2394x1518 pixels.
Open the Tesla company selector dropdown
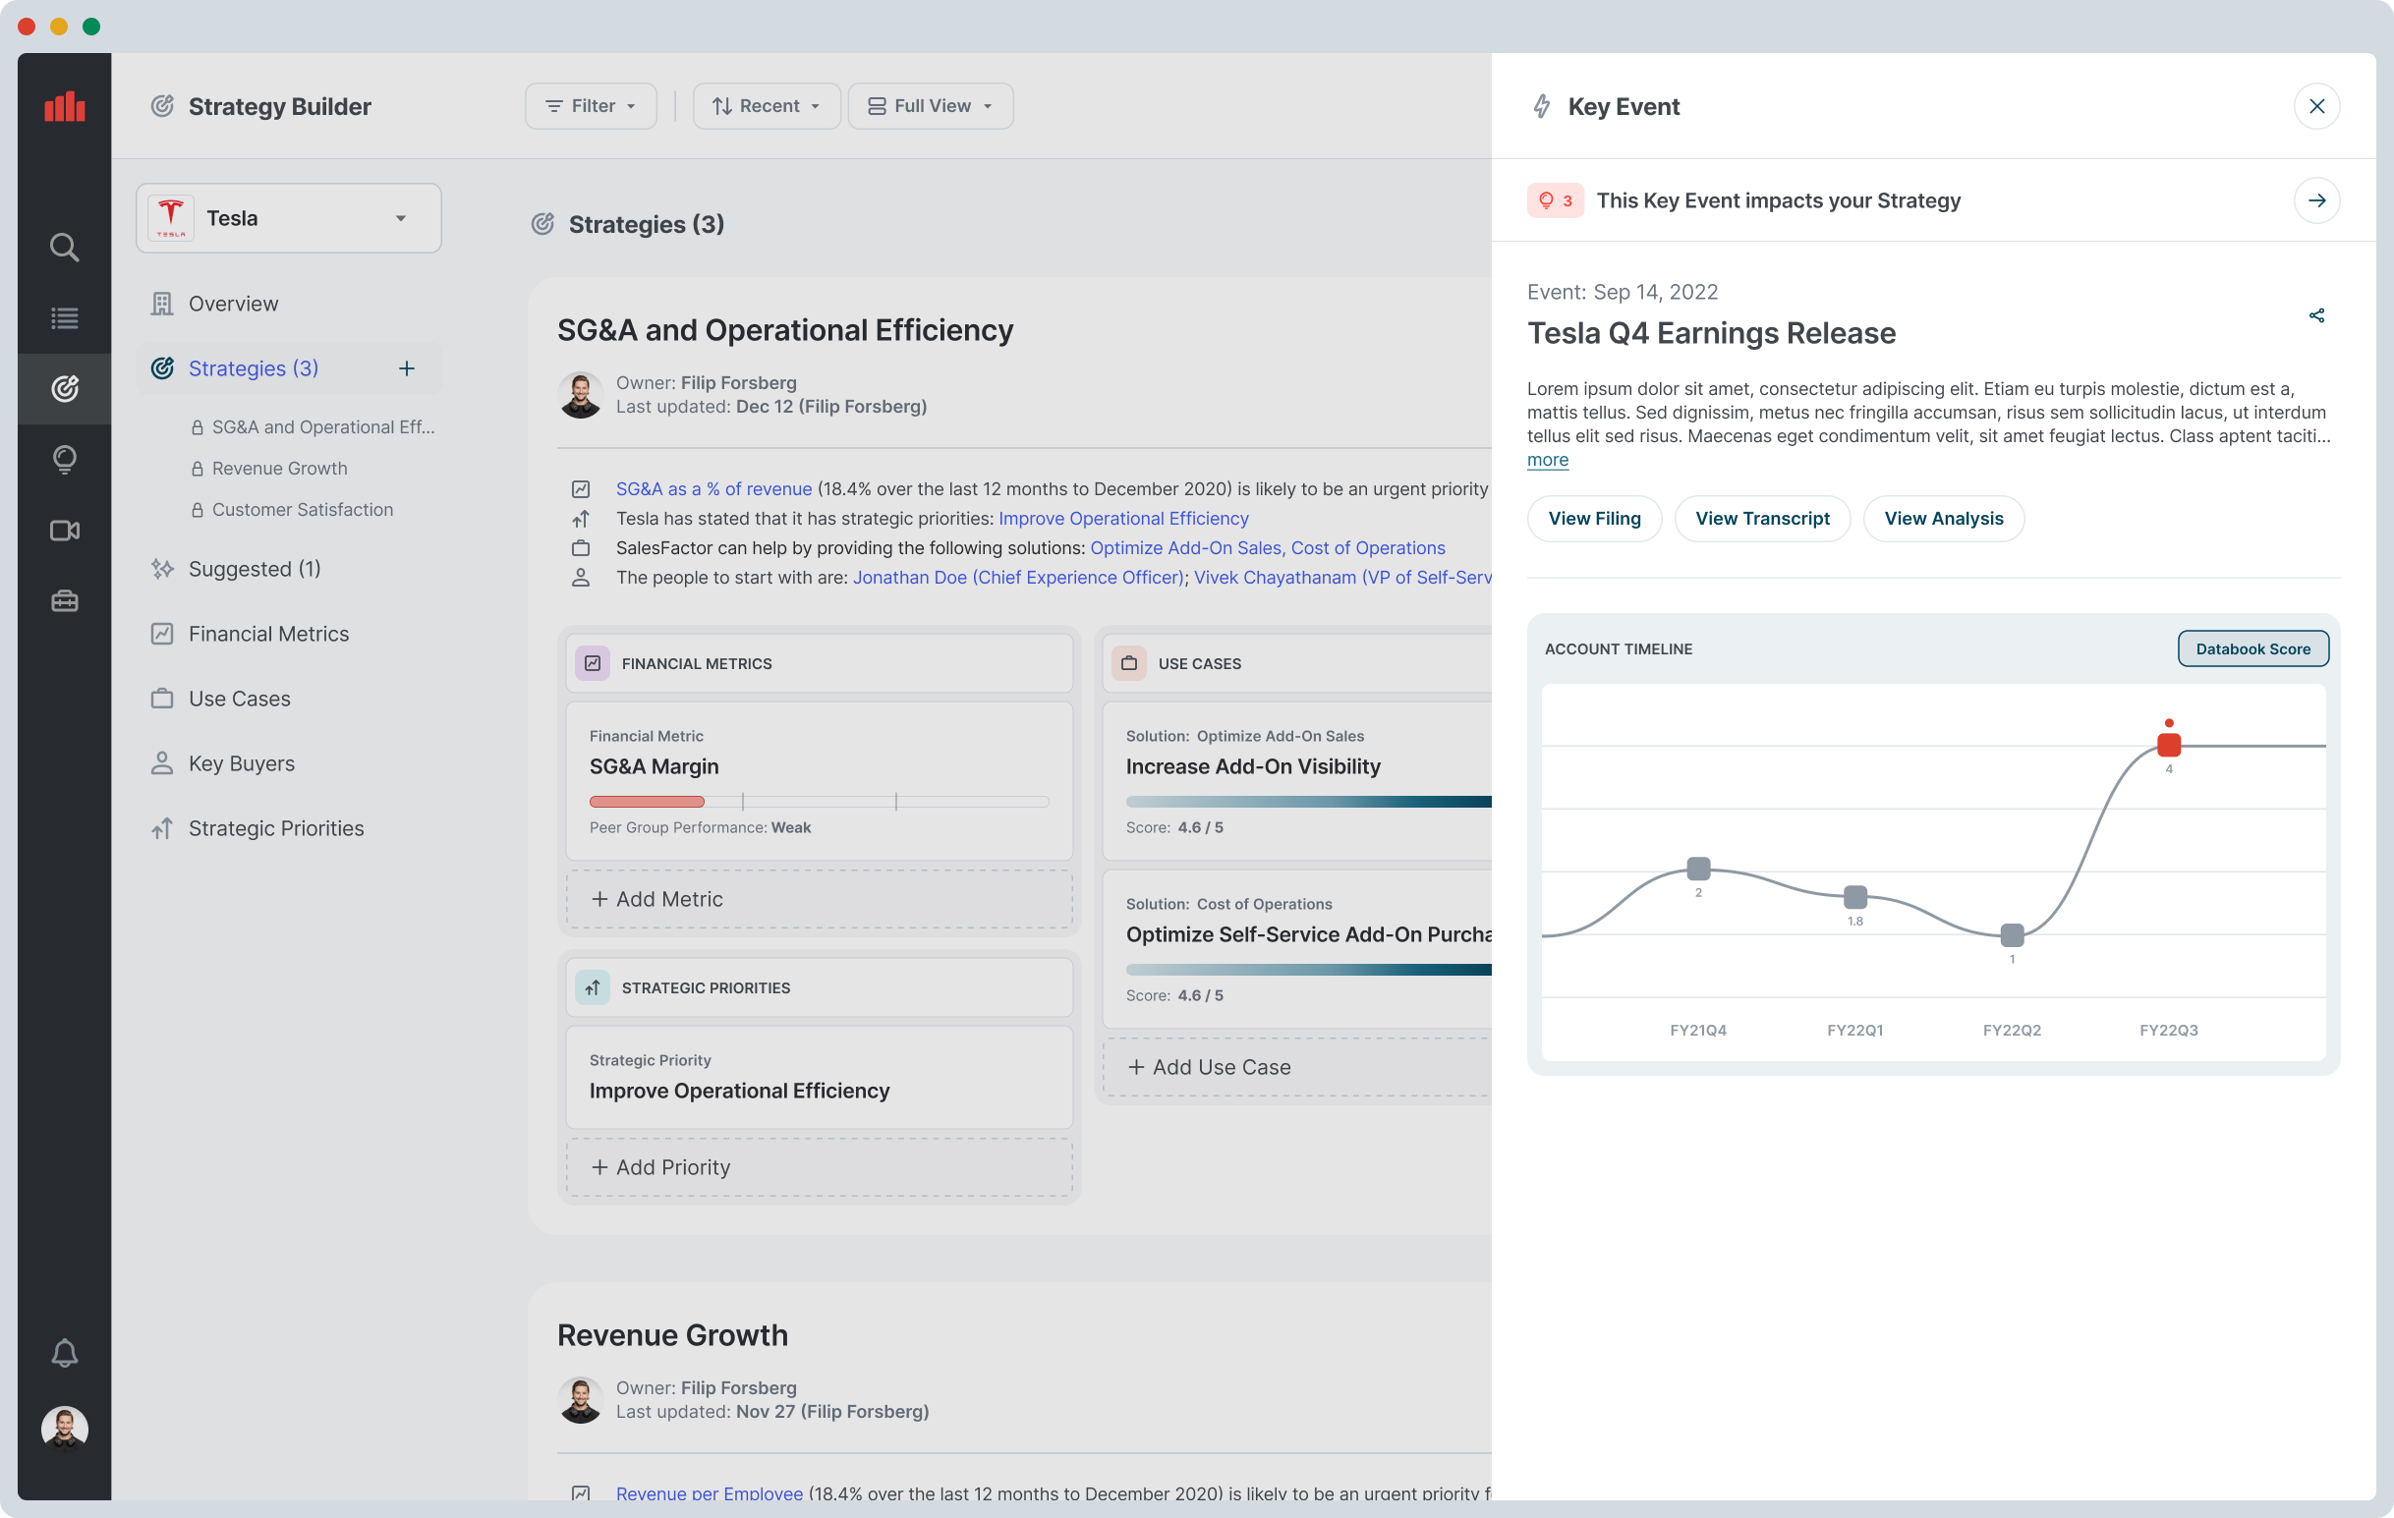288,218
